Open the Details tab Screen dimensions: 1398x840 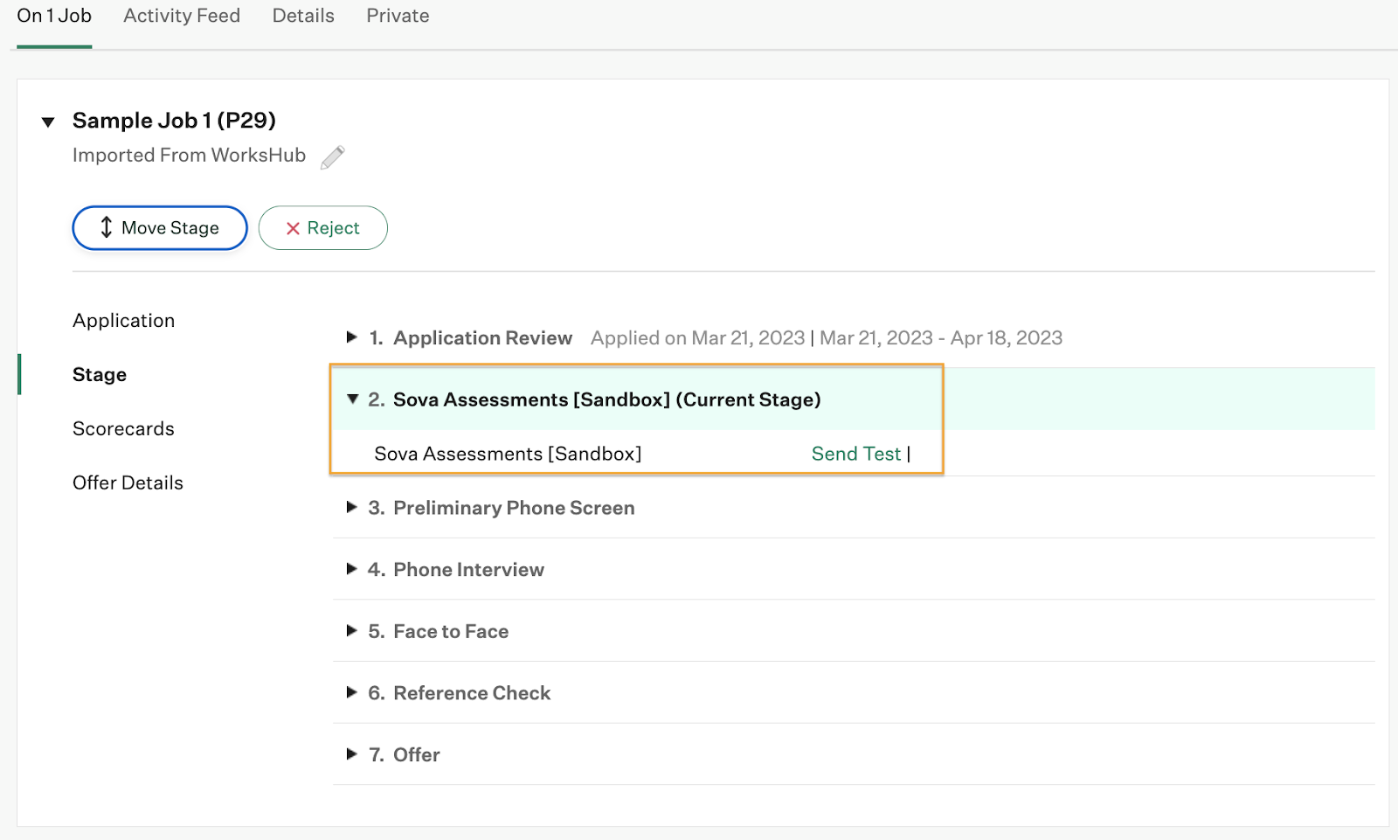(303, 16)
